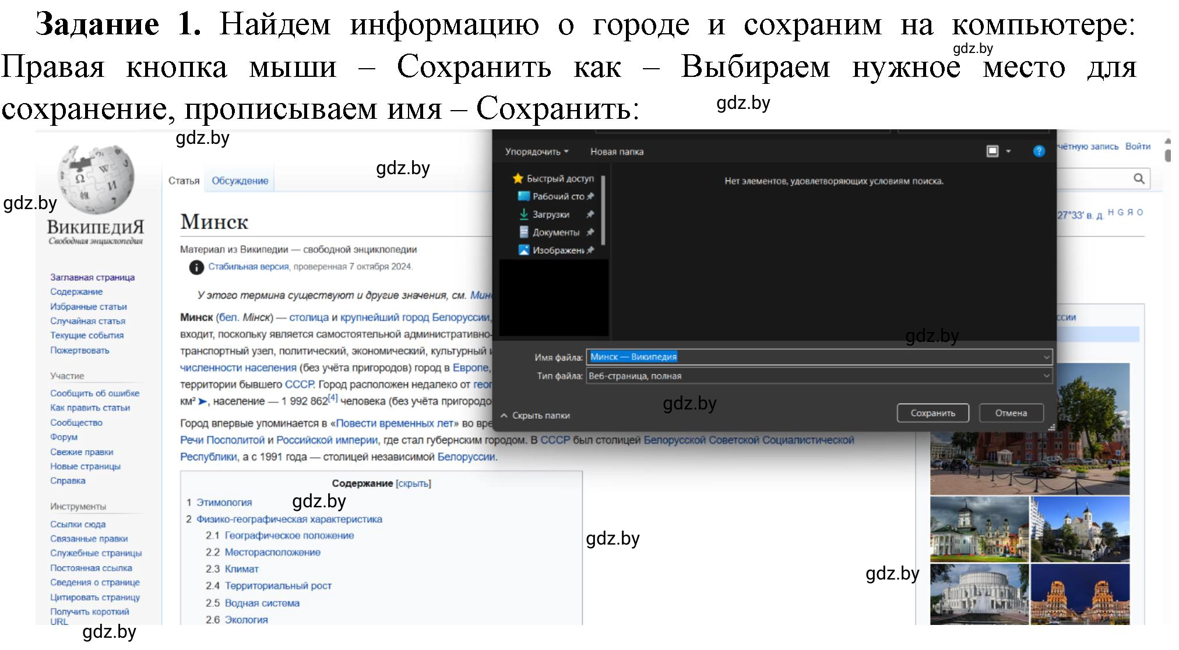Open Повести временных лет link
The image size is (1179, 650).
click(x=394, y=423)
